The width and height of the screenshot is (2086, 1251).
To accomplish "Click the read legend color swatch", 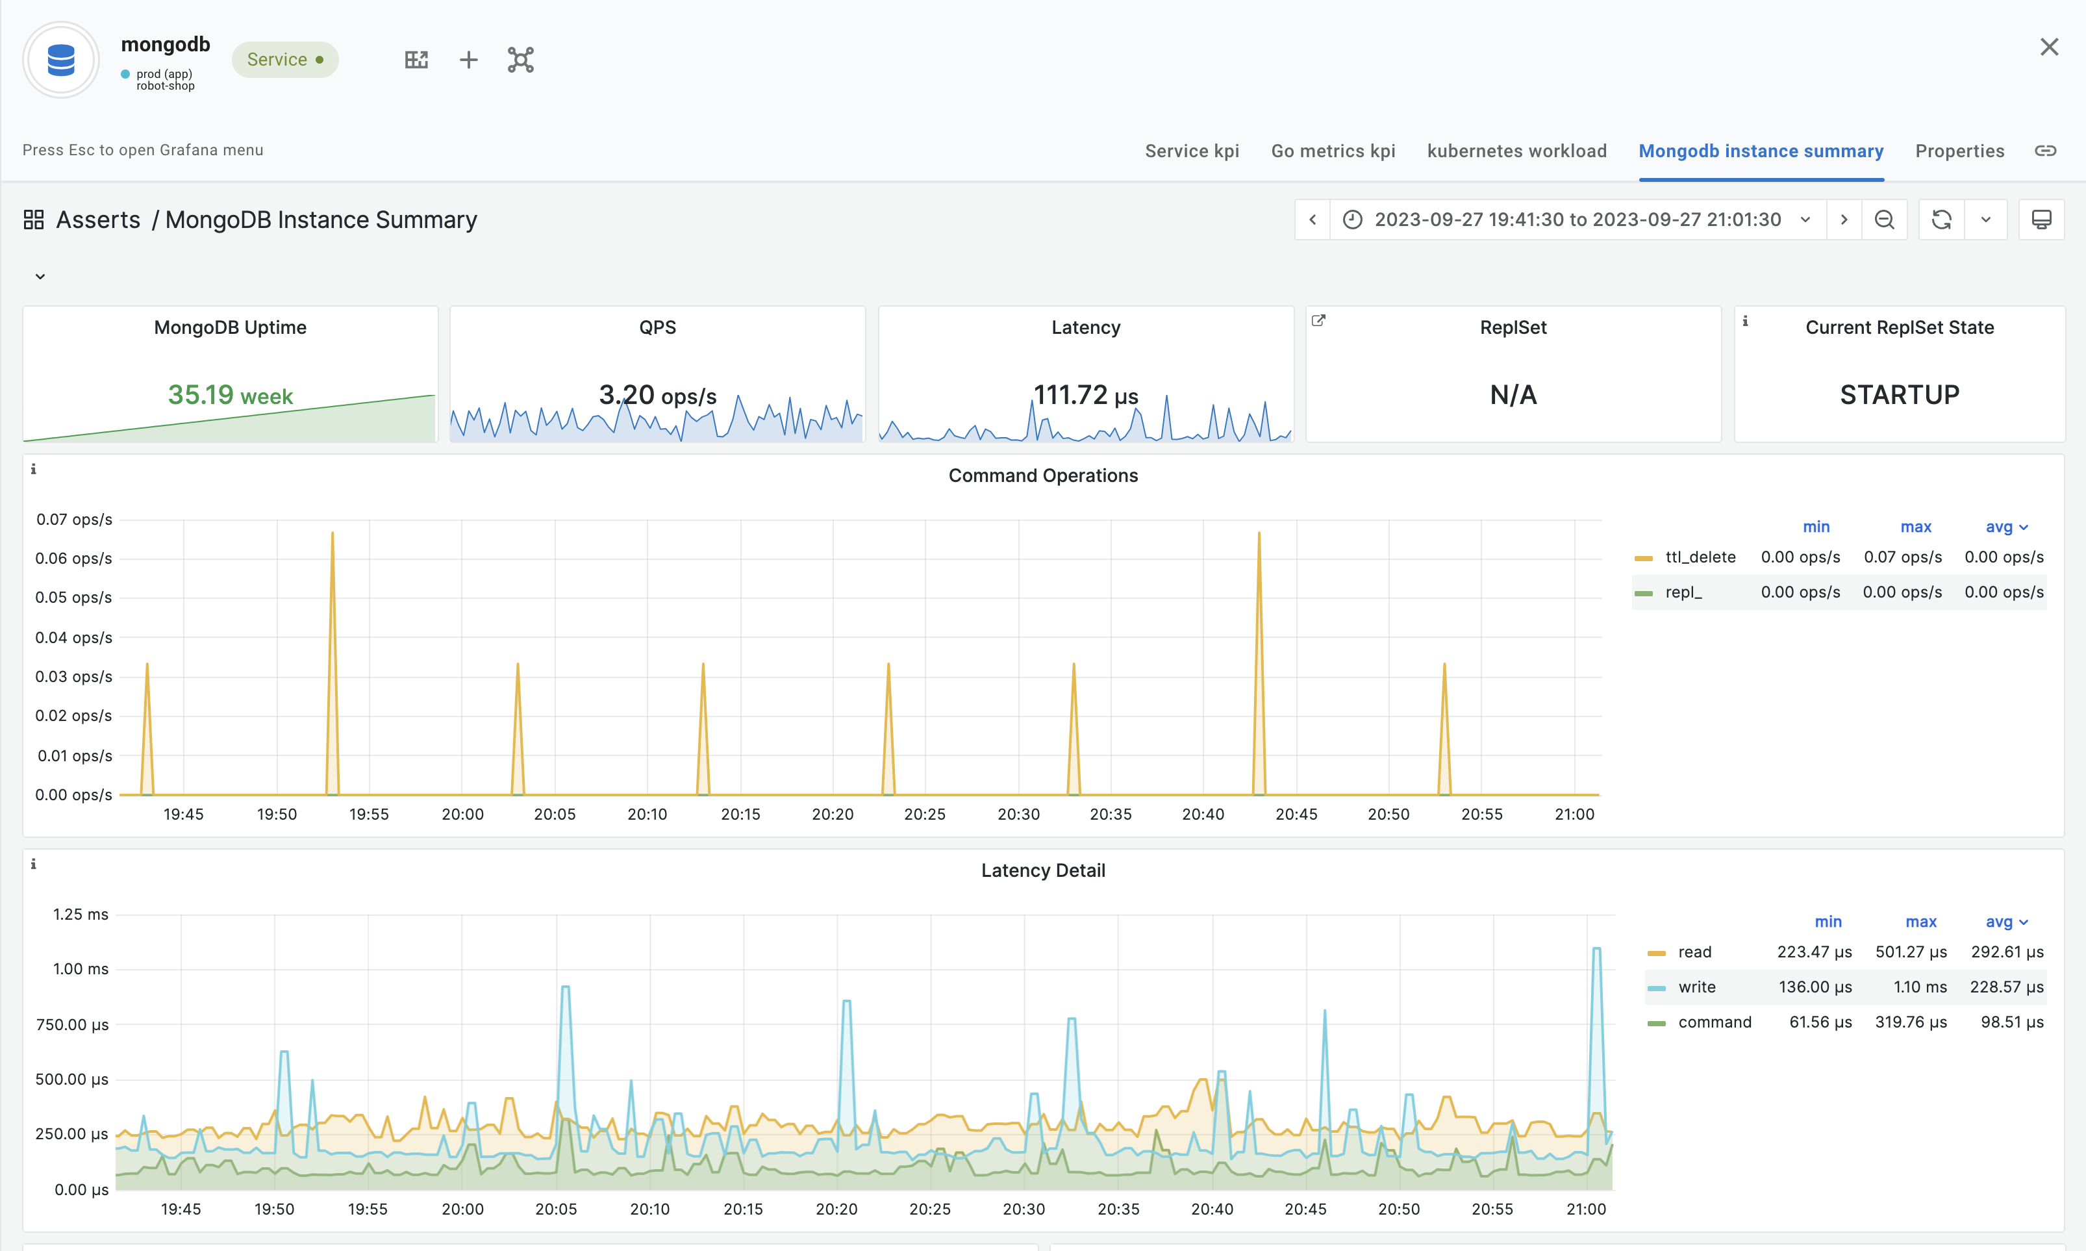I will click(x=1656, y=953).
